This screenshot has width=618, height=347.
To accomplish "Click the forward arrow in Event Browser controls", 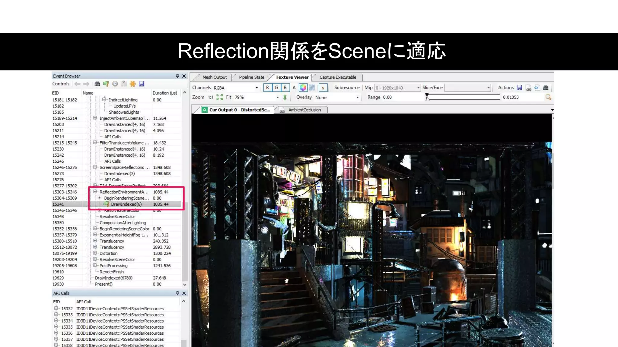I will pos(86,84).
